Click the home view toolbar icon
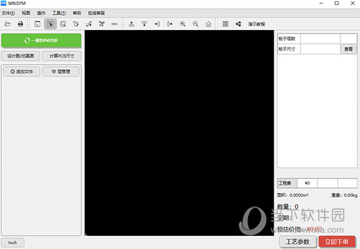This screenshot has height=249, width=360. pyautogui.click(x=208, y=24)
